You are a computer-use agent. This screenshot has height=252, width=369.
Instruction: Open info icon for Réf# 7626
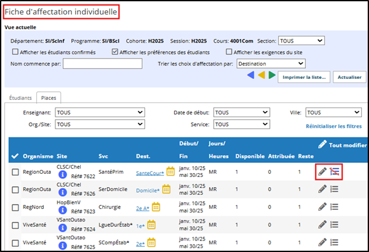(x=62, y=192)
